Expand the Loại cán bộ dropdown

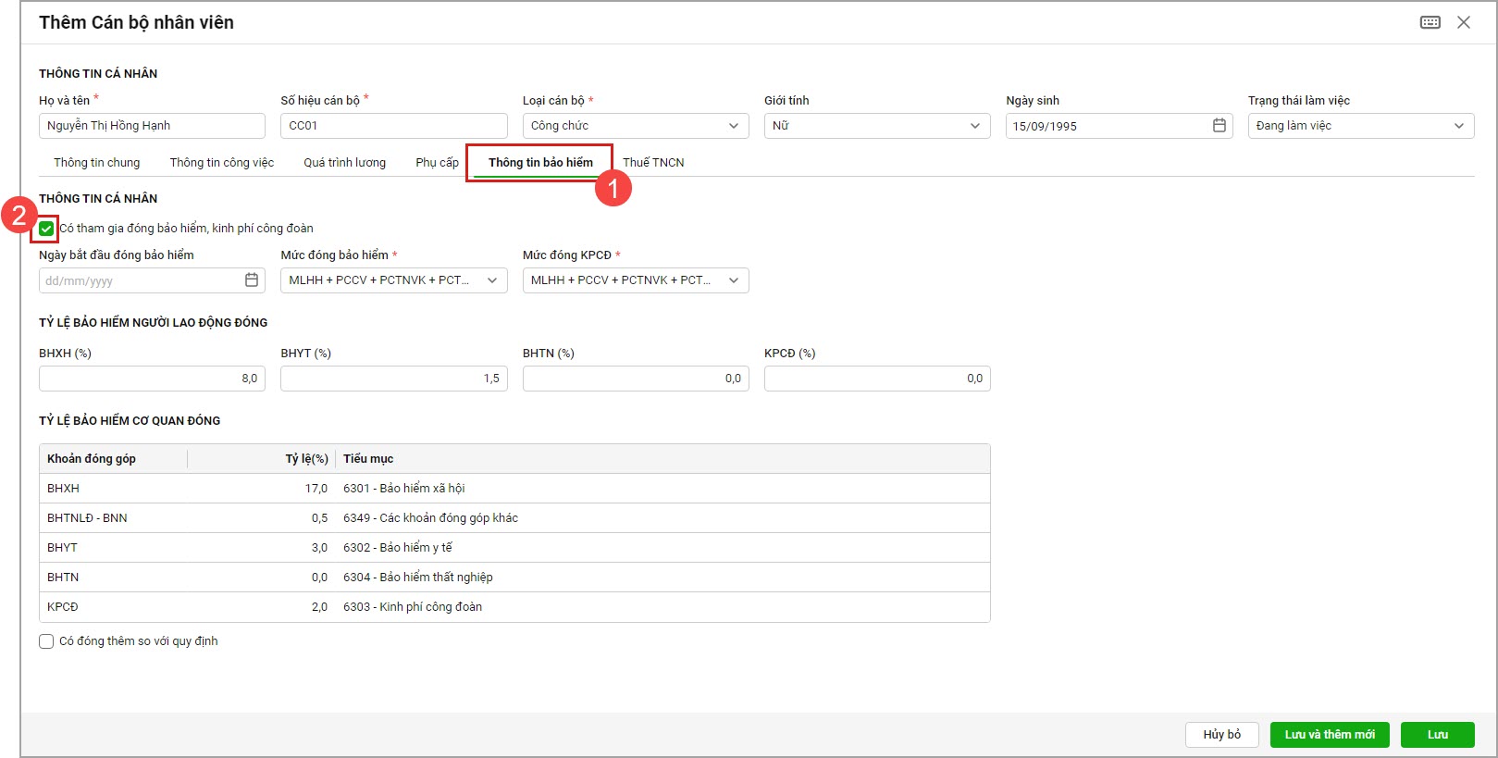point(733,126)
